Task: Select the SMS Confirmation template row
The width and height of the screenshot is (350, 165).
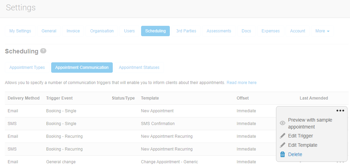Action: pyautogui.click(x=158, y=124)
